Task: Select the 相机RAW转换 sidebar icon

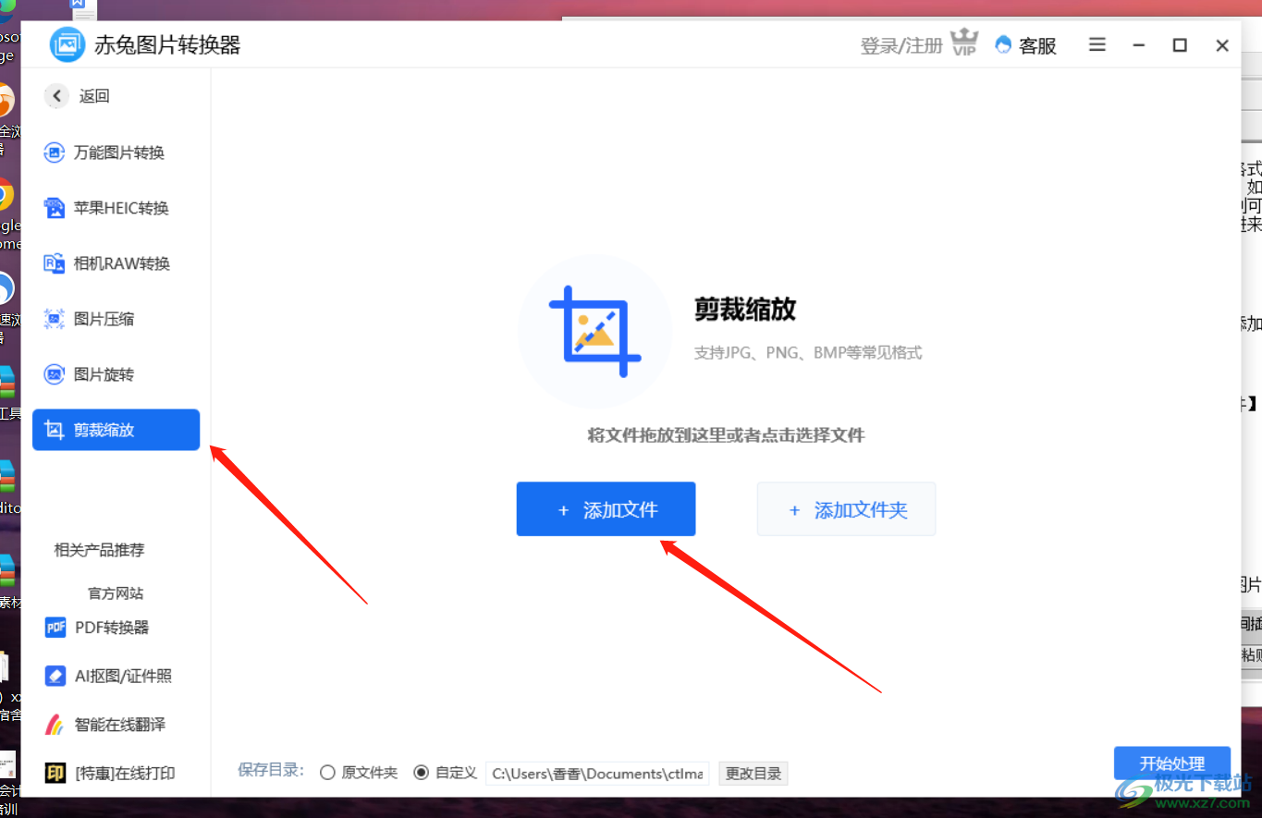Action: tap(55, 263)
